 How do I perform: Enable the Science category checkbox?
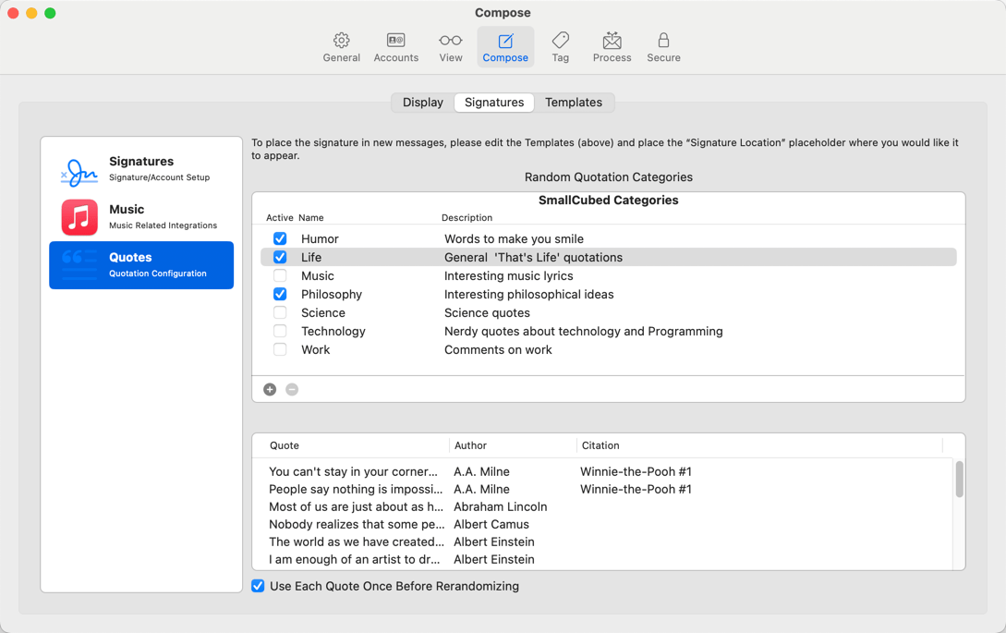coord(280,312)
